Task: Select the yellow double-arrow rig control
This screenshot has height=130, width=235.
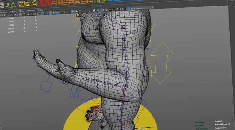Action: pyautogui.click(x=162, y=63)
